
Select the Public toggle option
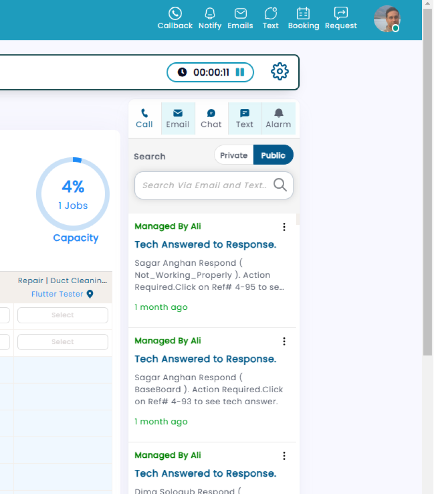point(273,155)
